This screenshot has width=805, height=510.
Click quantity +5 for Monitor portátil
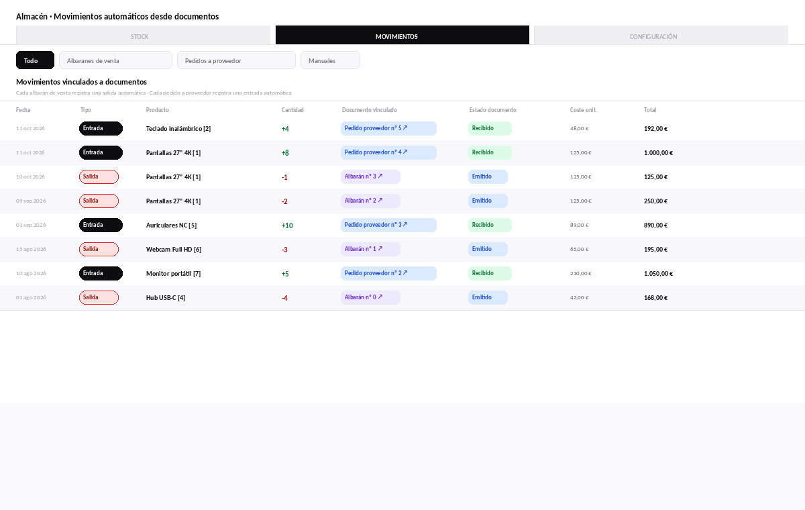285,274
